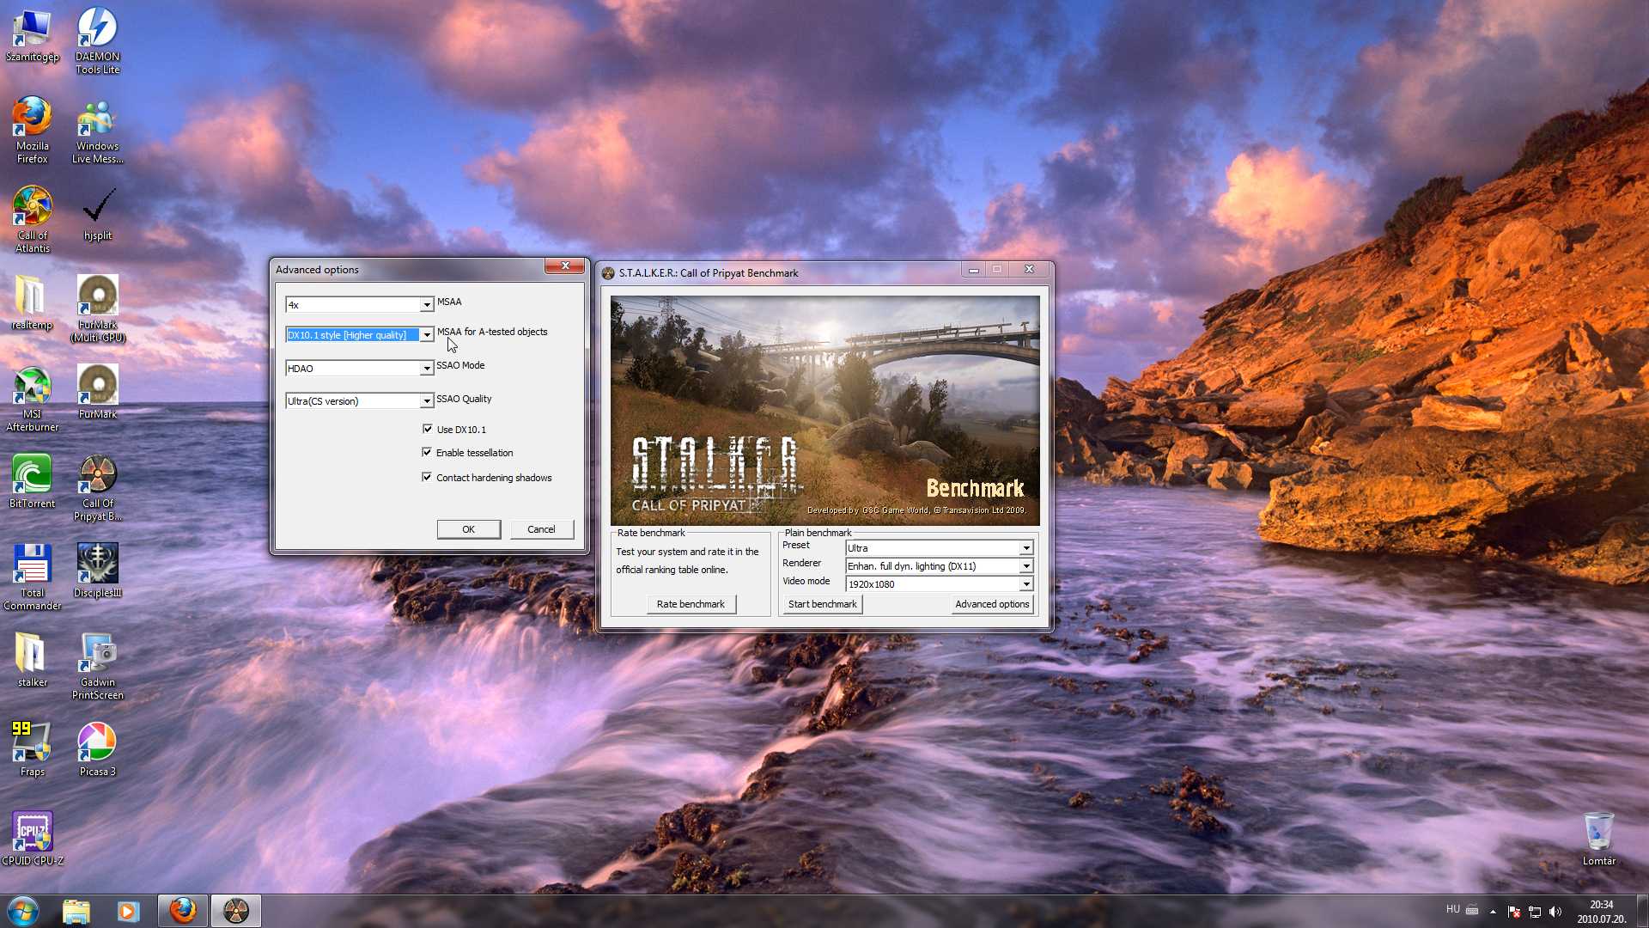Select the Total Commander icon
This screenshot has height=928, width=1649.
(x=32, y=577)
